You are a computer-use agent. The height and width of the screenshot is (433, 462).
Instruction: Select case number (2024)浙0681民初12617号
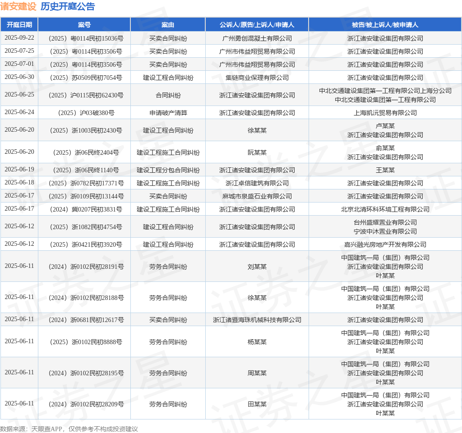[86, 320]
